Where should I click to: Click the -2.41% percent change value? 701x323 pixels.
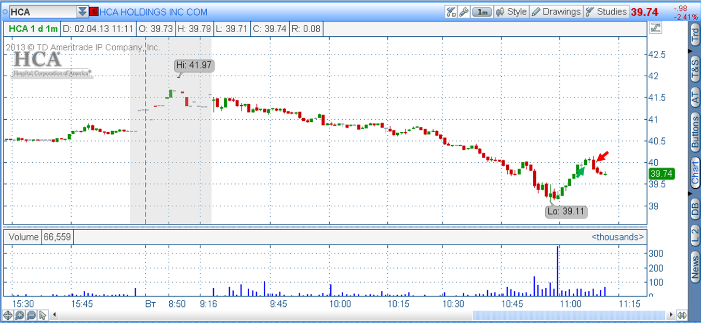point(685,17)
